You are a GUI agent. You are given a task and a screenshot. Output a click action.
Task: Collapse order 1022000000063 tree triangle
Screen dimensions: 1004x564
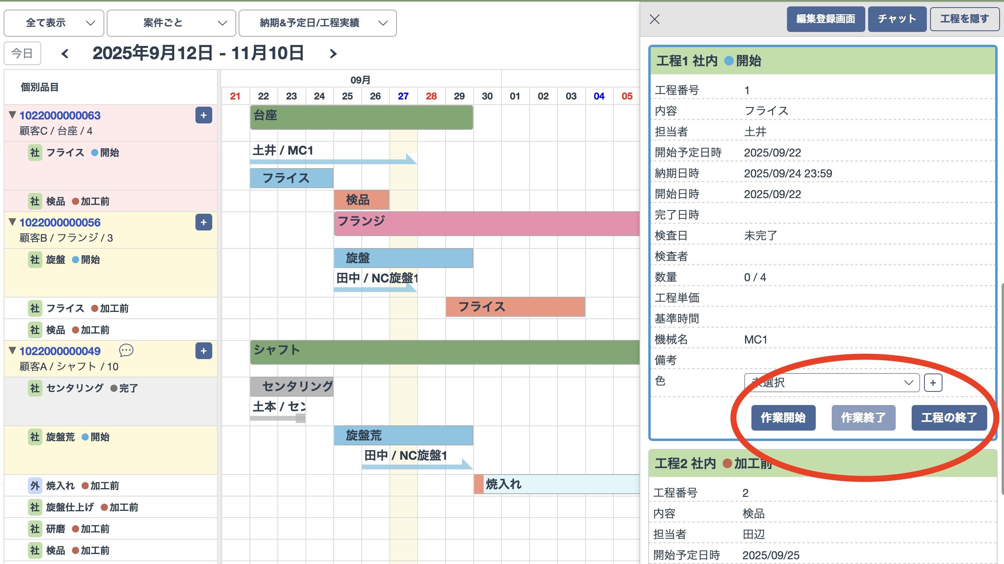click(x=12, y=115)
